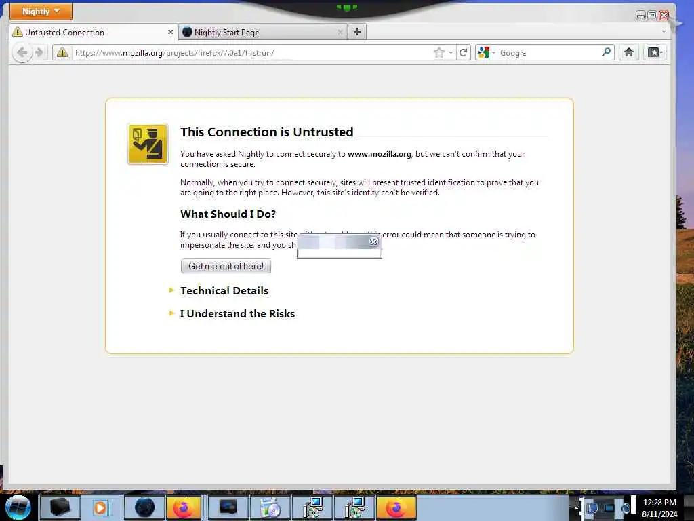Image resolution: width=694 pixels, height=521 pixels.
Task: Go back with the Back arrow button
Action: (x=22, y=53)
